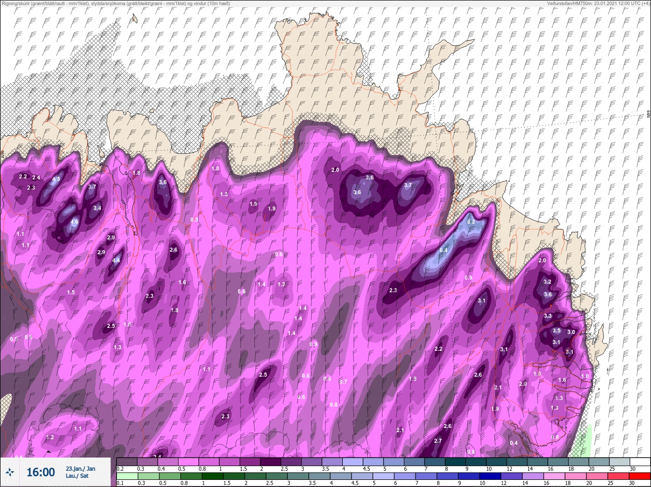Click the 3.5 precipitation value on the map
This screenshot has height=487, width=651.
pyautogui.click(x=556, y=330)
